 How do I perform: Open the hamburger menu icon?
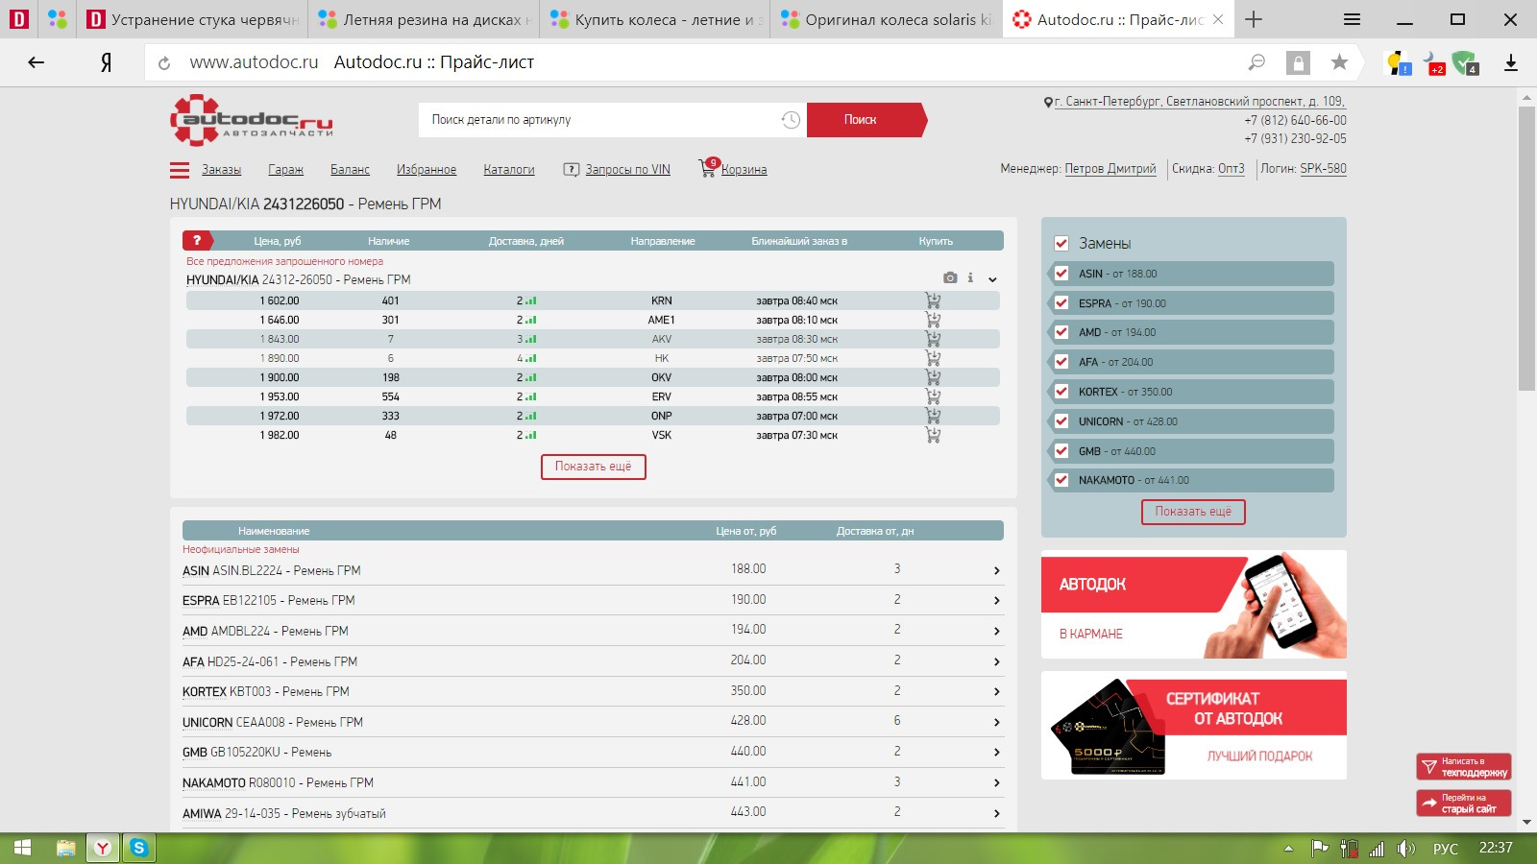[180, 170]
